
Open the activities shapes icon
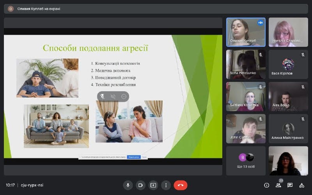click(x=301, y=186)
